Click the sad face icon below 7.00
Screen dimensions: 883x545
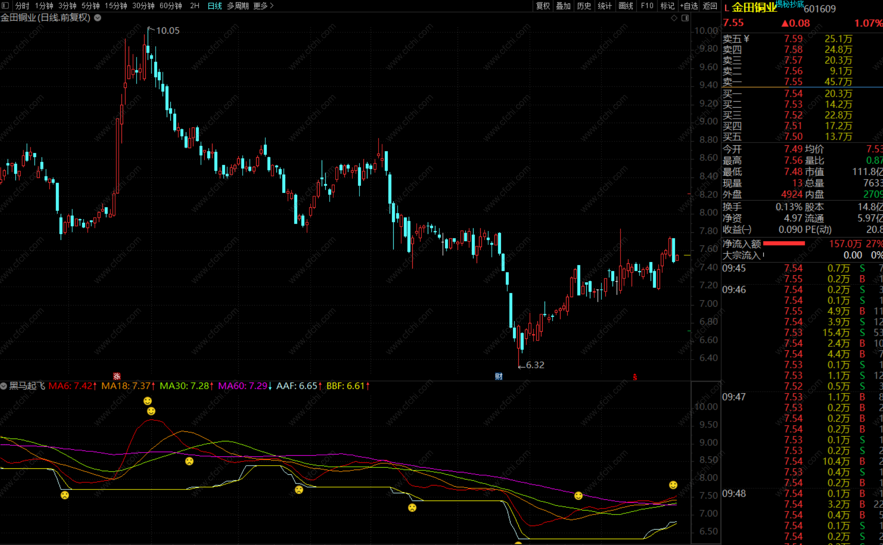point(412,507)
